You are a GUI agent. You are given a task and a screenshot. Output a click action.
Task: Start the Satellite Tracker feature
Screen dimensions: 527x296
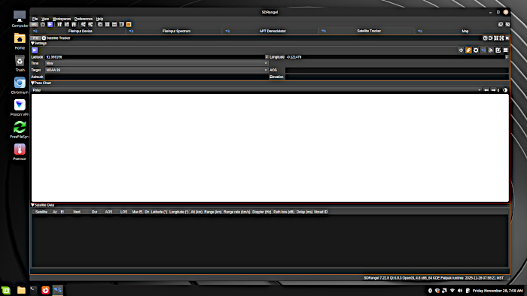pyautogui.click(x=35, y=50)
